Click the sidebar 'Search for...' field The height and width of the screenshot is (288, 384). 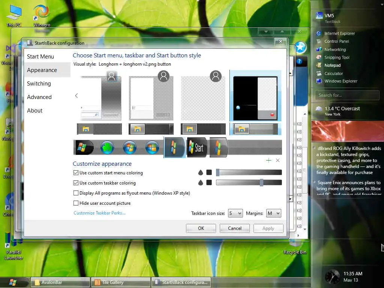tap(347, 95)
